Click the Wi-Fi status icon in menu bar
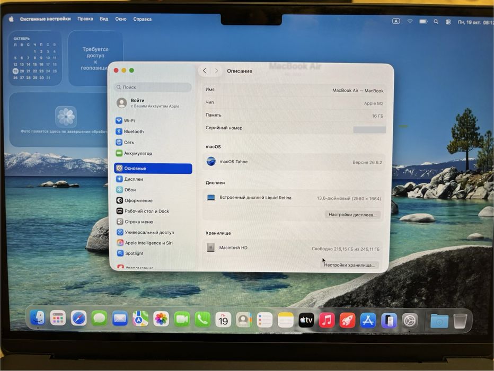Screen dimensions: 494x371 (x=410, y=21)
